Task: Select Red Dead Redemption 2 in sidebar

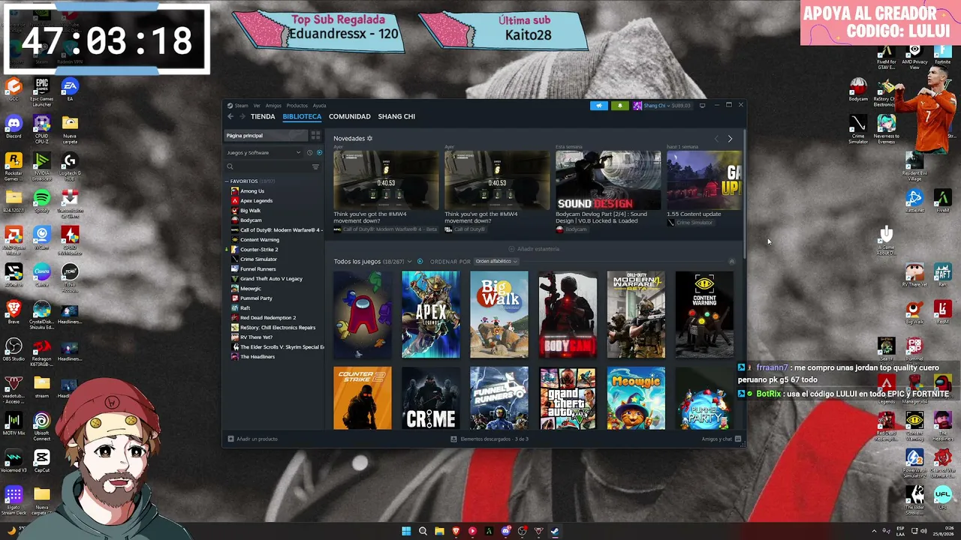Action: 268,318
